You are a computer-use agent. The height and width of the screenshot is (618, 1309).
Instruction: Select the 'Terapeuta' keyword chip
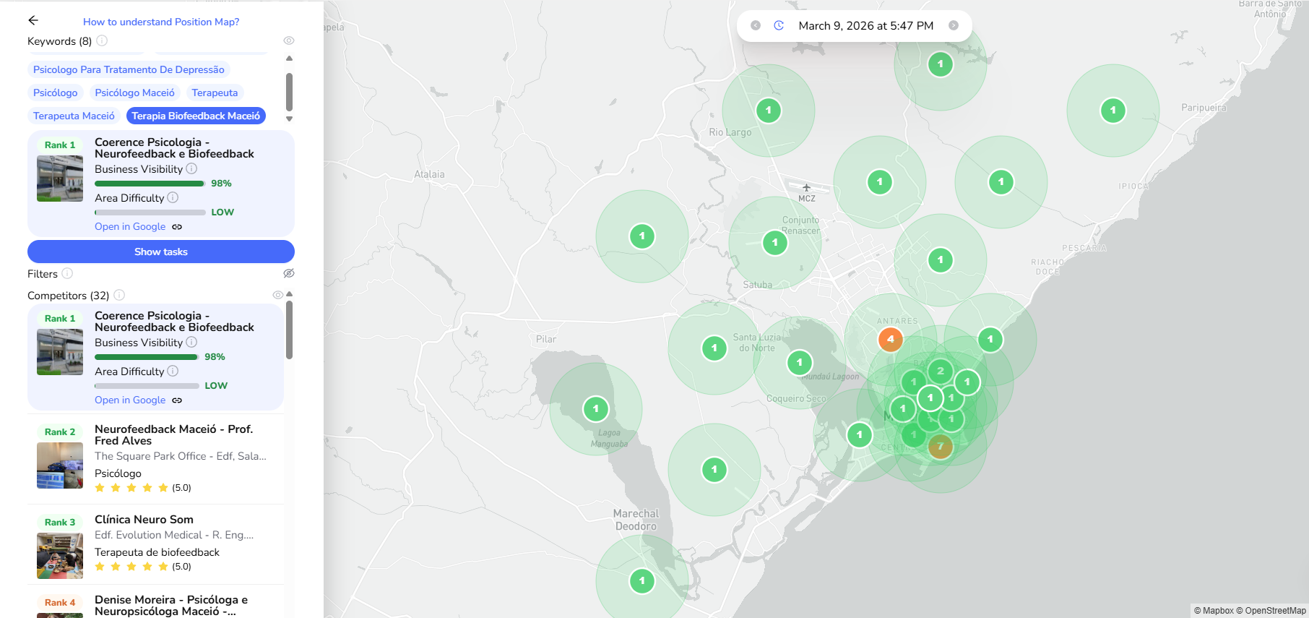(215, 93)
